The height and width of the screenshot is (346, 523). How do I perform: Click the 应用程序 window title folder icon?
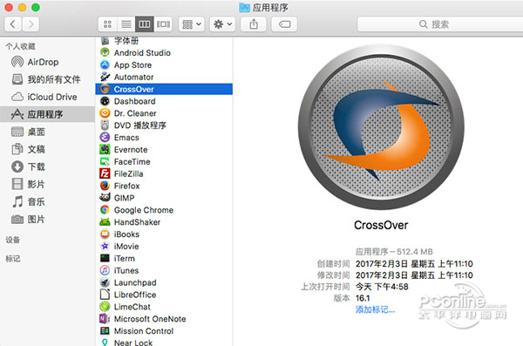[244, 7]
